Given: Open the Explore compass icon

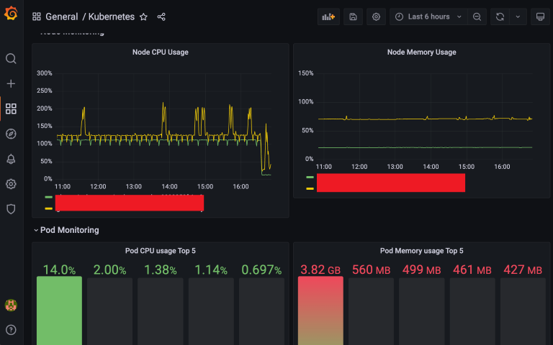Looking at the screenshot, I should click(x=11, y=134).
